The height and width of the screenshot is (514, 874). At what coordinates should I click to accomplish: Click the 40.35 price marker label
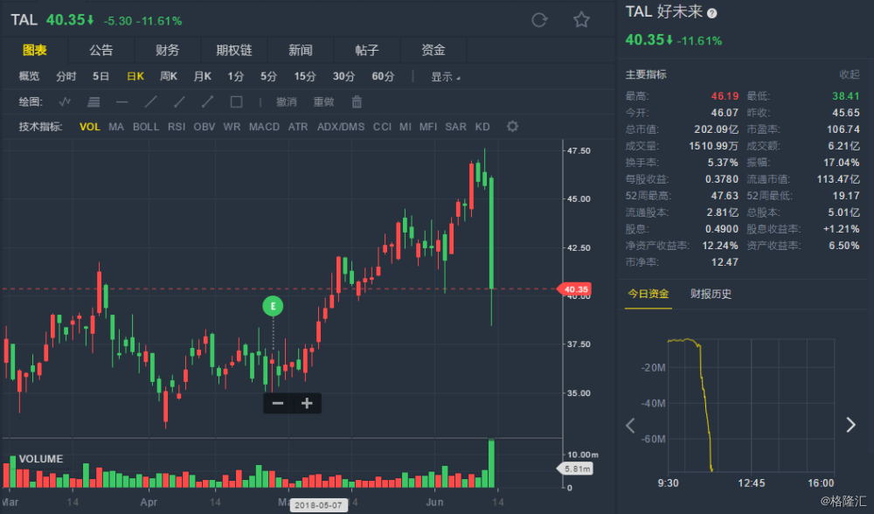(x=574, y=289)
